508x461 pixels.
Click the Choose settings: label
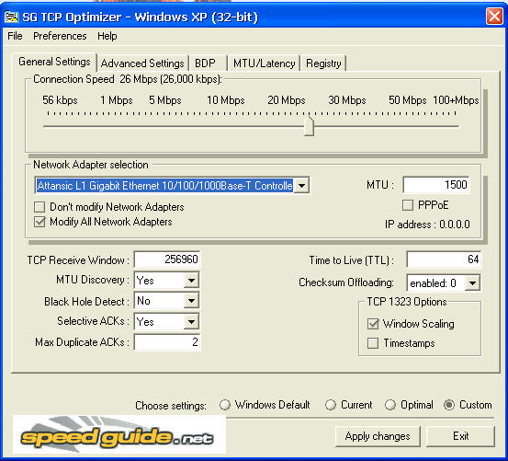171,406
